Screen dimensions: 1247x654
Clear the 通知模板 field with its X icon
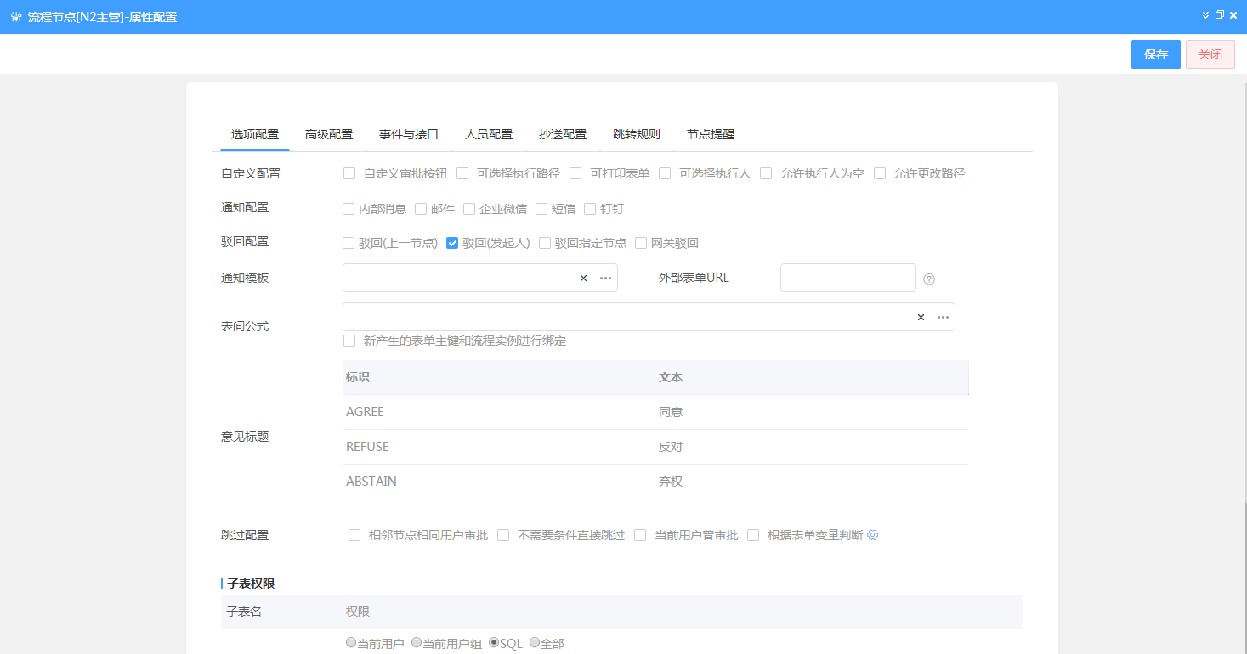pyautogui.click(x=583, y=278)
